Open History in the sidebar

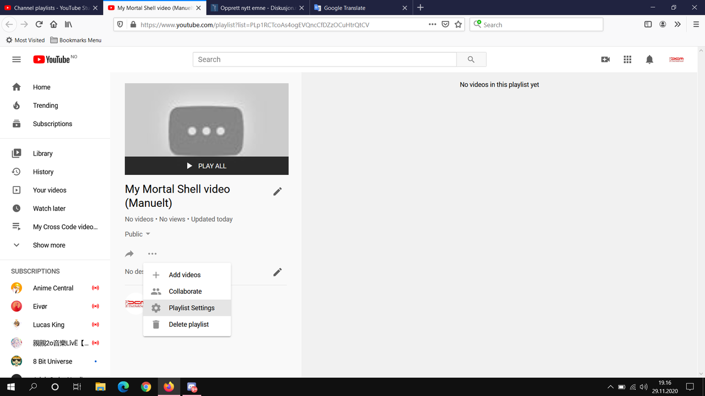click(x=55, y=172)
